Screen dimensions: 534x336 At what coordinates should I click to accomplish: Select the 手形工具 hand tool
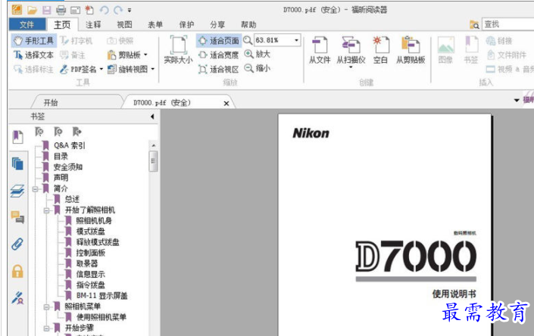click(x=34, y=41)
